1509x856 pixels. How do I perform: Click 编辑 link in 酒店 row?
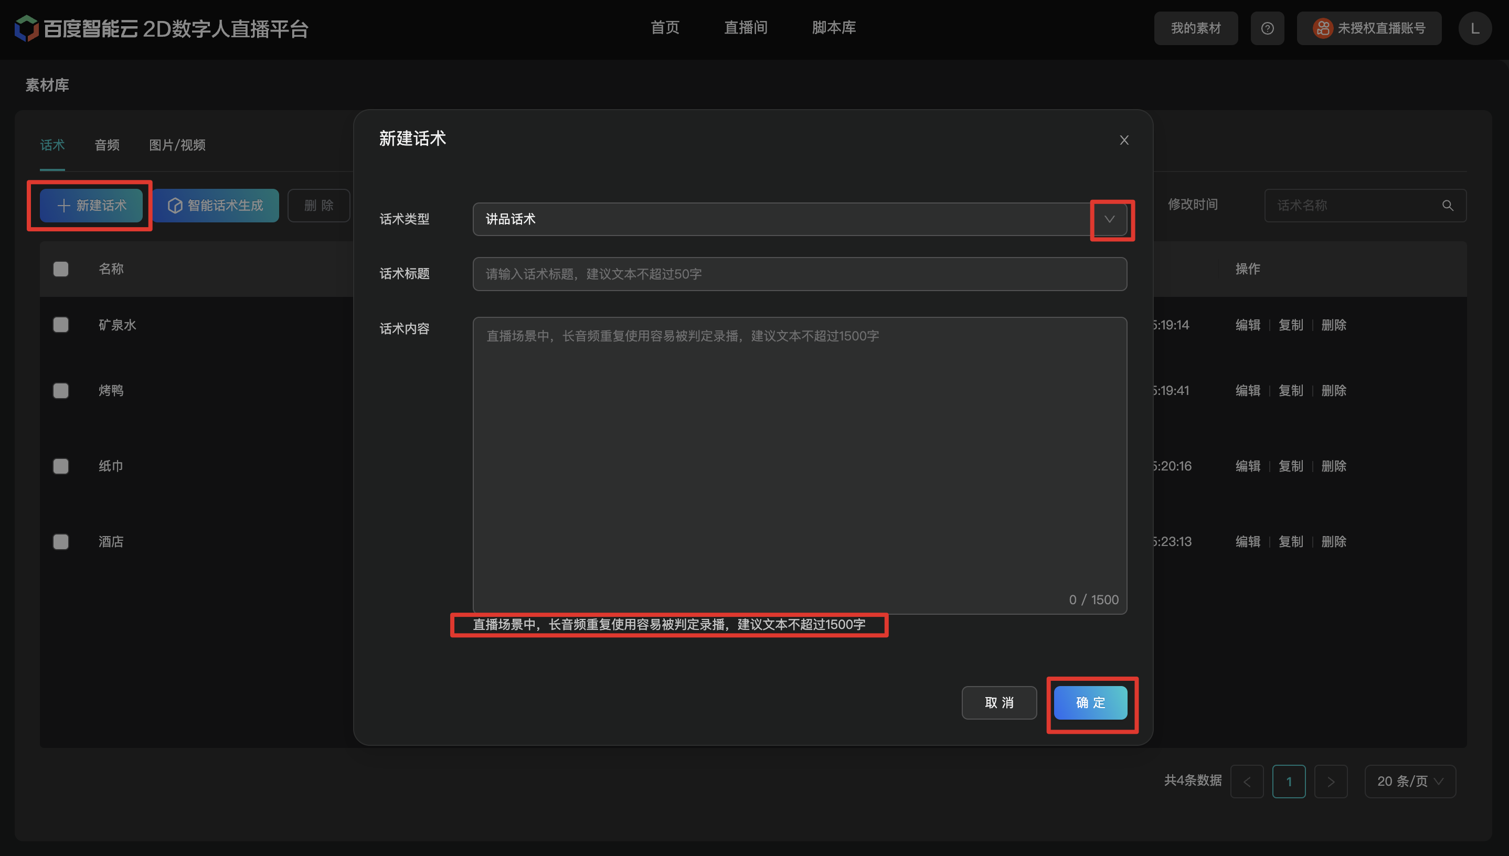point(1248,541)
